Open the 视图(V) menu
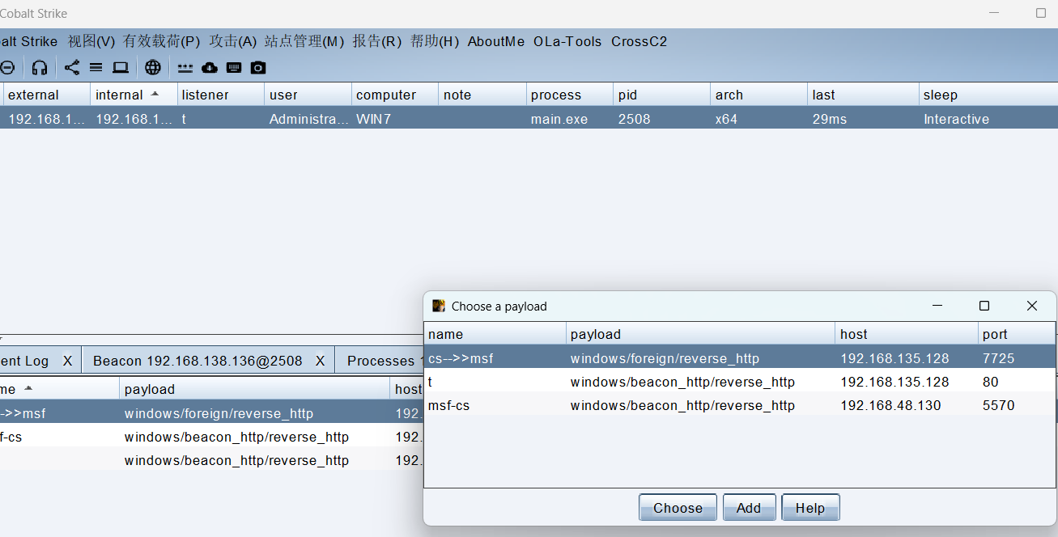The height and width of the screenshot is (537, 1058). point(91,41)
